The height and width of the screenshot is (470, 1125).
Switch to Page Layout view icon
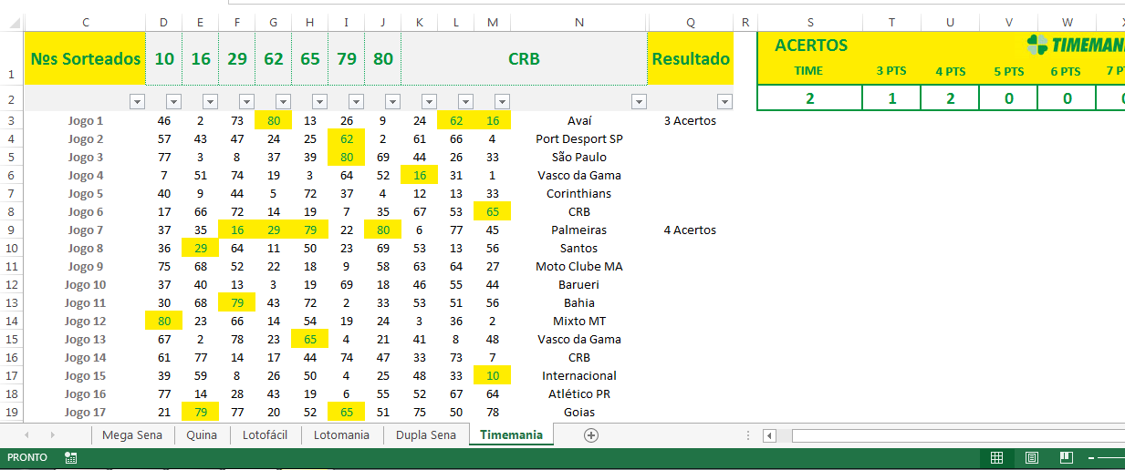tap(1032, 458)
